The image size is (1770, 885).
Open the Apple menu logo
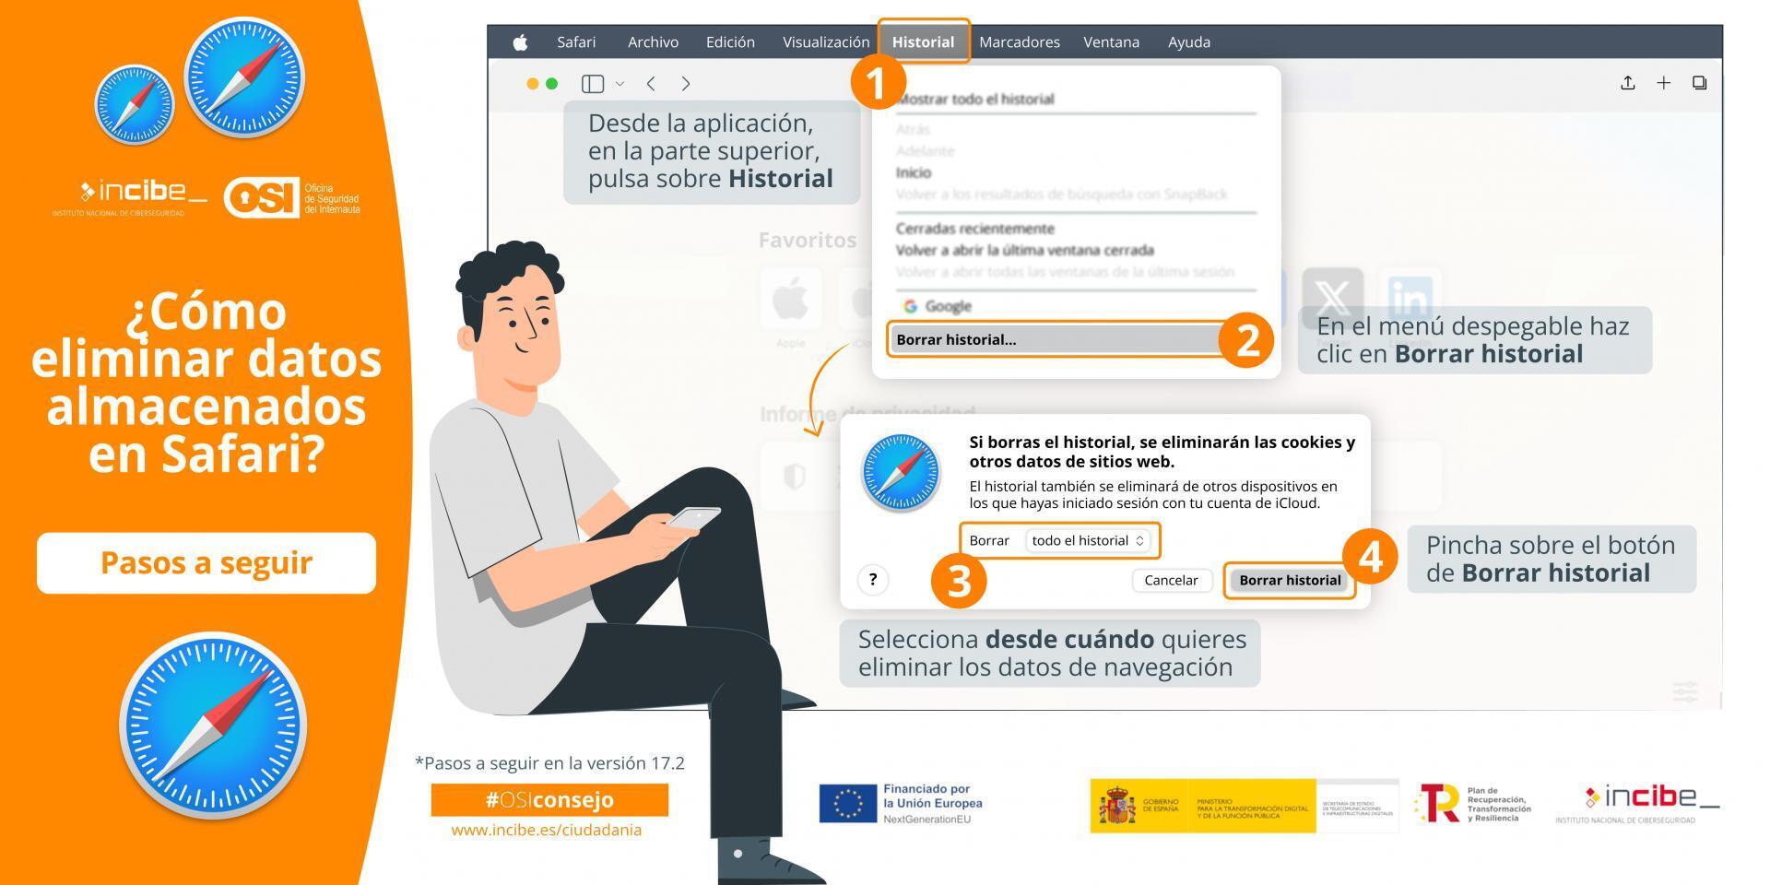(520, 42)
